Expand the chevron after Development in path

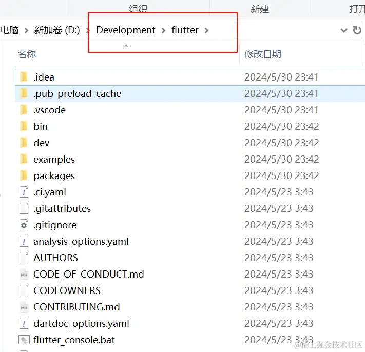(163, 30)
